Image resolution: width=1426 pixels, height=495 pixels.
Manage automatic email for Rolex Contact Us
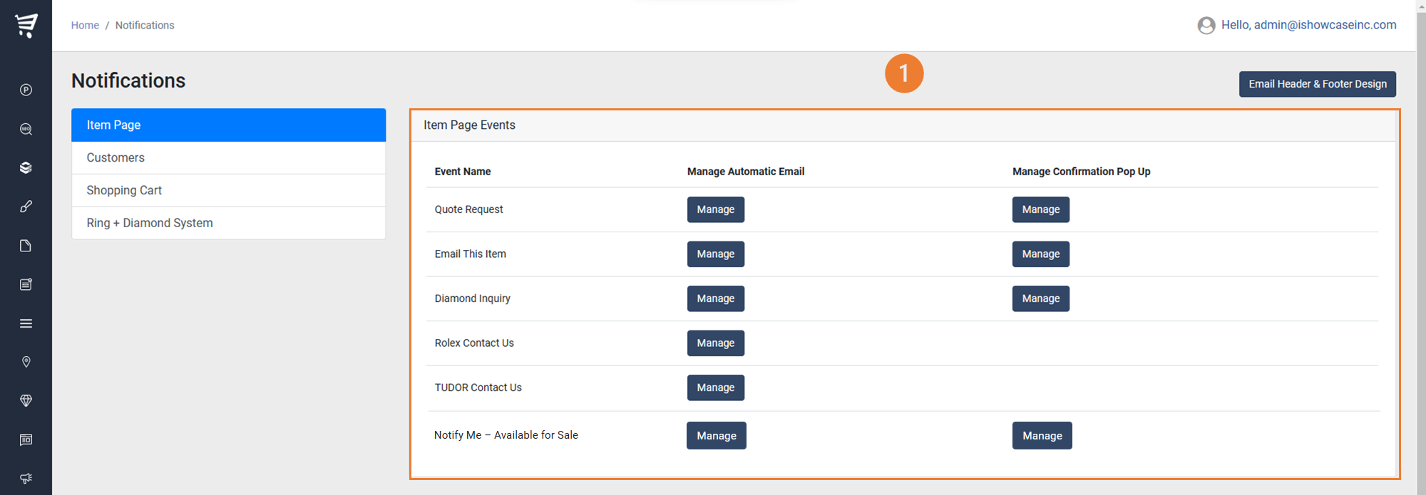pos(715,343)
